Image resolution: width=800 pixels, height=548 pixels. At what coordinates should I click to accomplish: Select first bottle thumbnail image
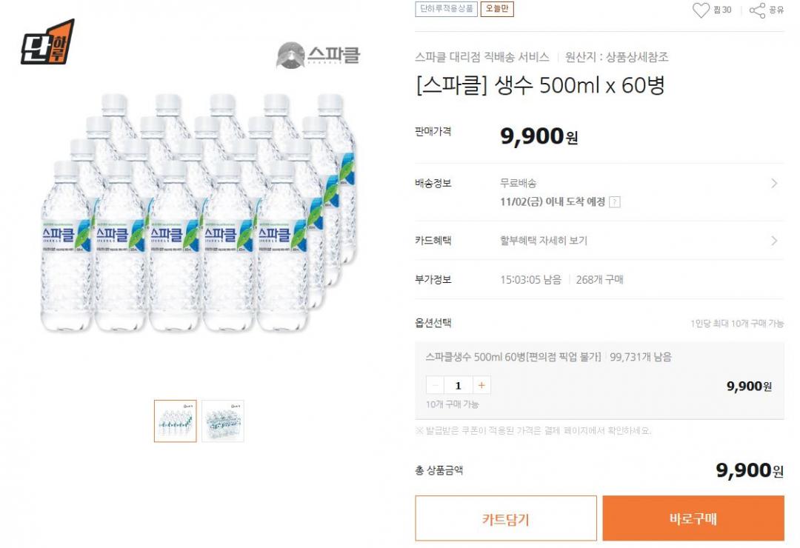(176, 421)
